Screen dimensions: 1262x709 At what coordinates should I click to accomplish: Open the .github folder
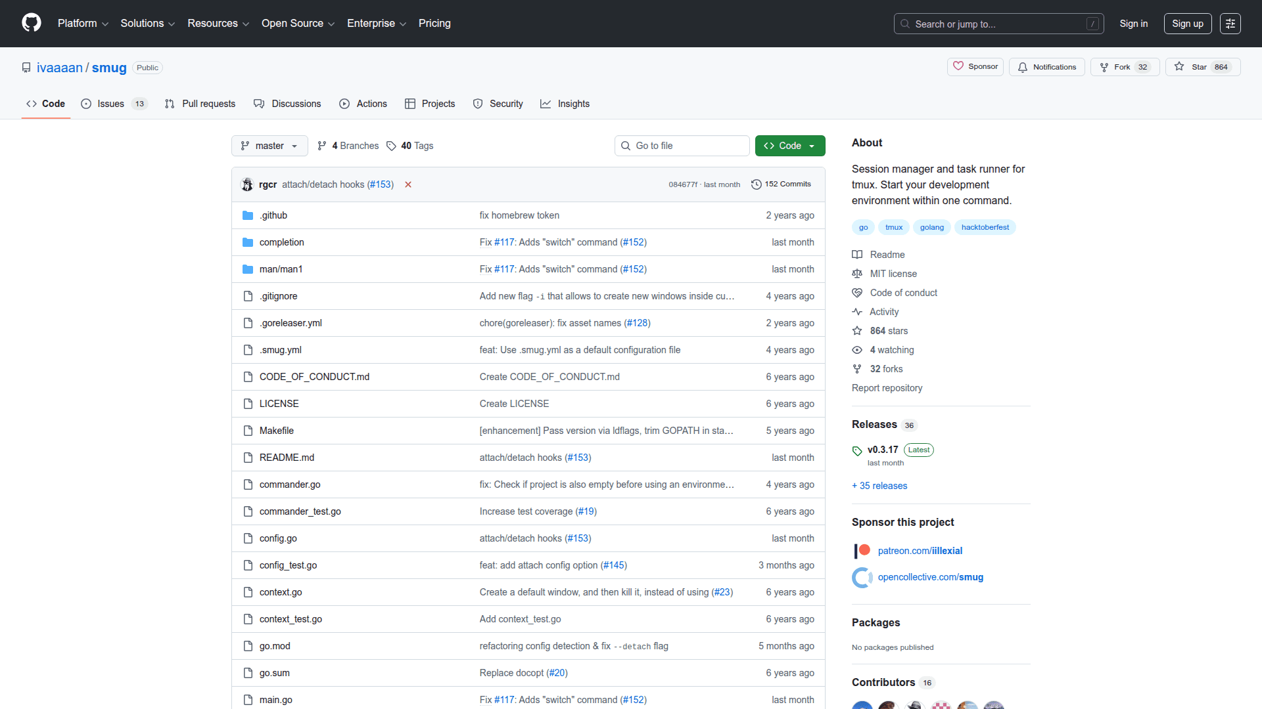point(273,215)
